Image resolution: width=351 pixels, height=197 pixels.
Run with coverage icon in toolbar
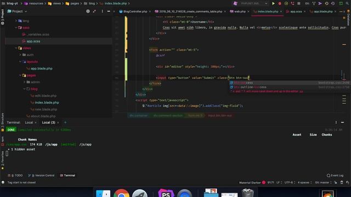coord(286,4)
